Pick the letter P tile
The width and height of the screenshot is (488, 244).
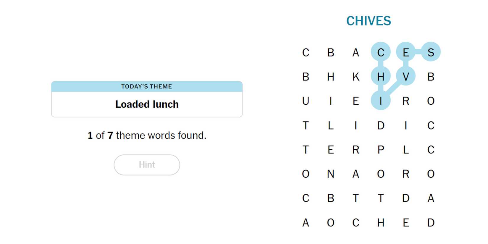tap(381, 150)
